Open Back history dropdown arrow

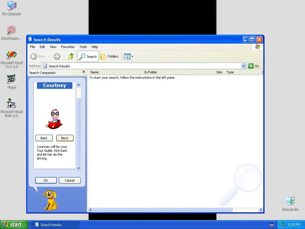pyautogui.click(x=49, y=56)
